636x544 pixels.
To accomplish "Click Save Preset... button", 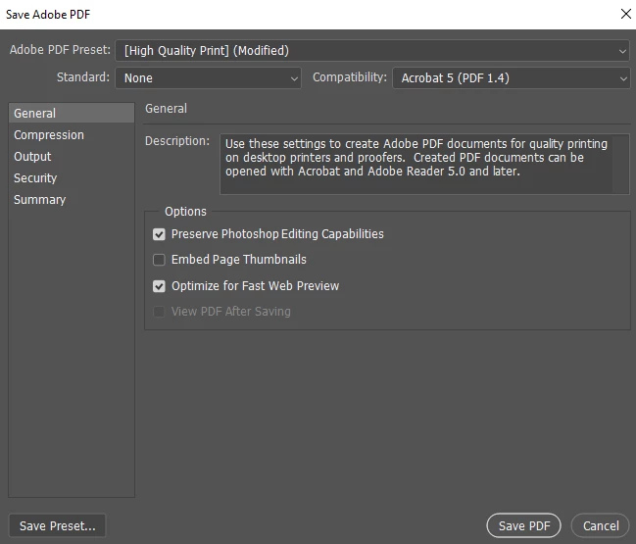I will (x=57, y=525).
